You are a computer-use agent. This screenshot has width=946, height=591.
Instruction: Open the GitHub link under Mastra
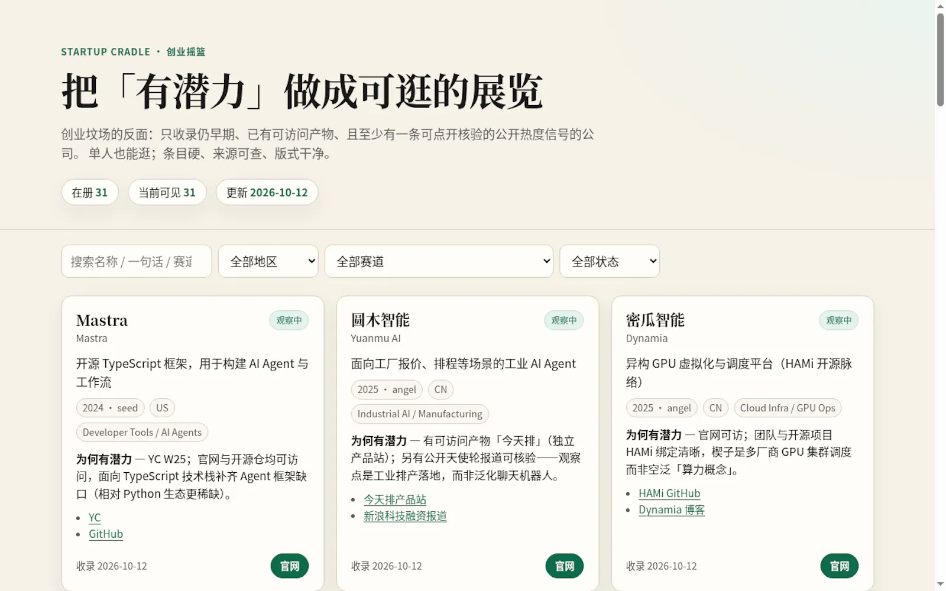[106, 534]
